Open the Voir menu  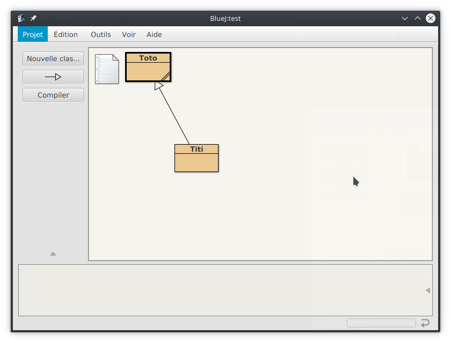point(129,34)
